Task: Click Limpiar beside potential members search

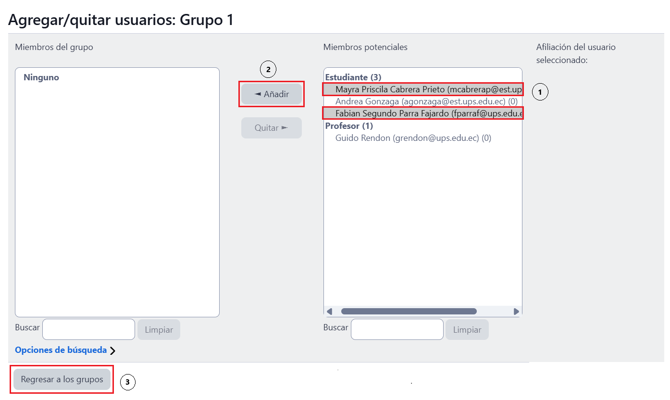Action: point(467,330)
